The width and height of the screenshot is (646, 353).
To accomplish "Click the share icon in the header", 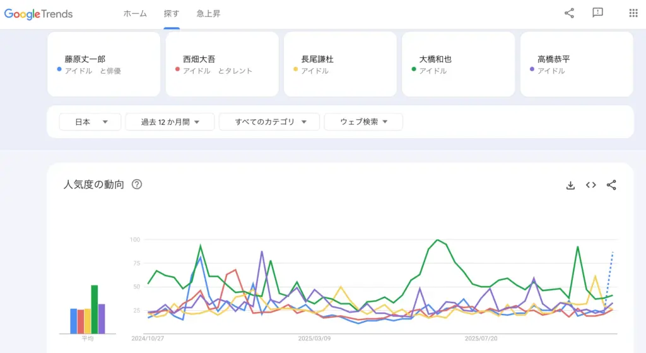I will (570, 13).
